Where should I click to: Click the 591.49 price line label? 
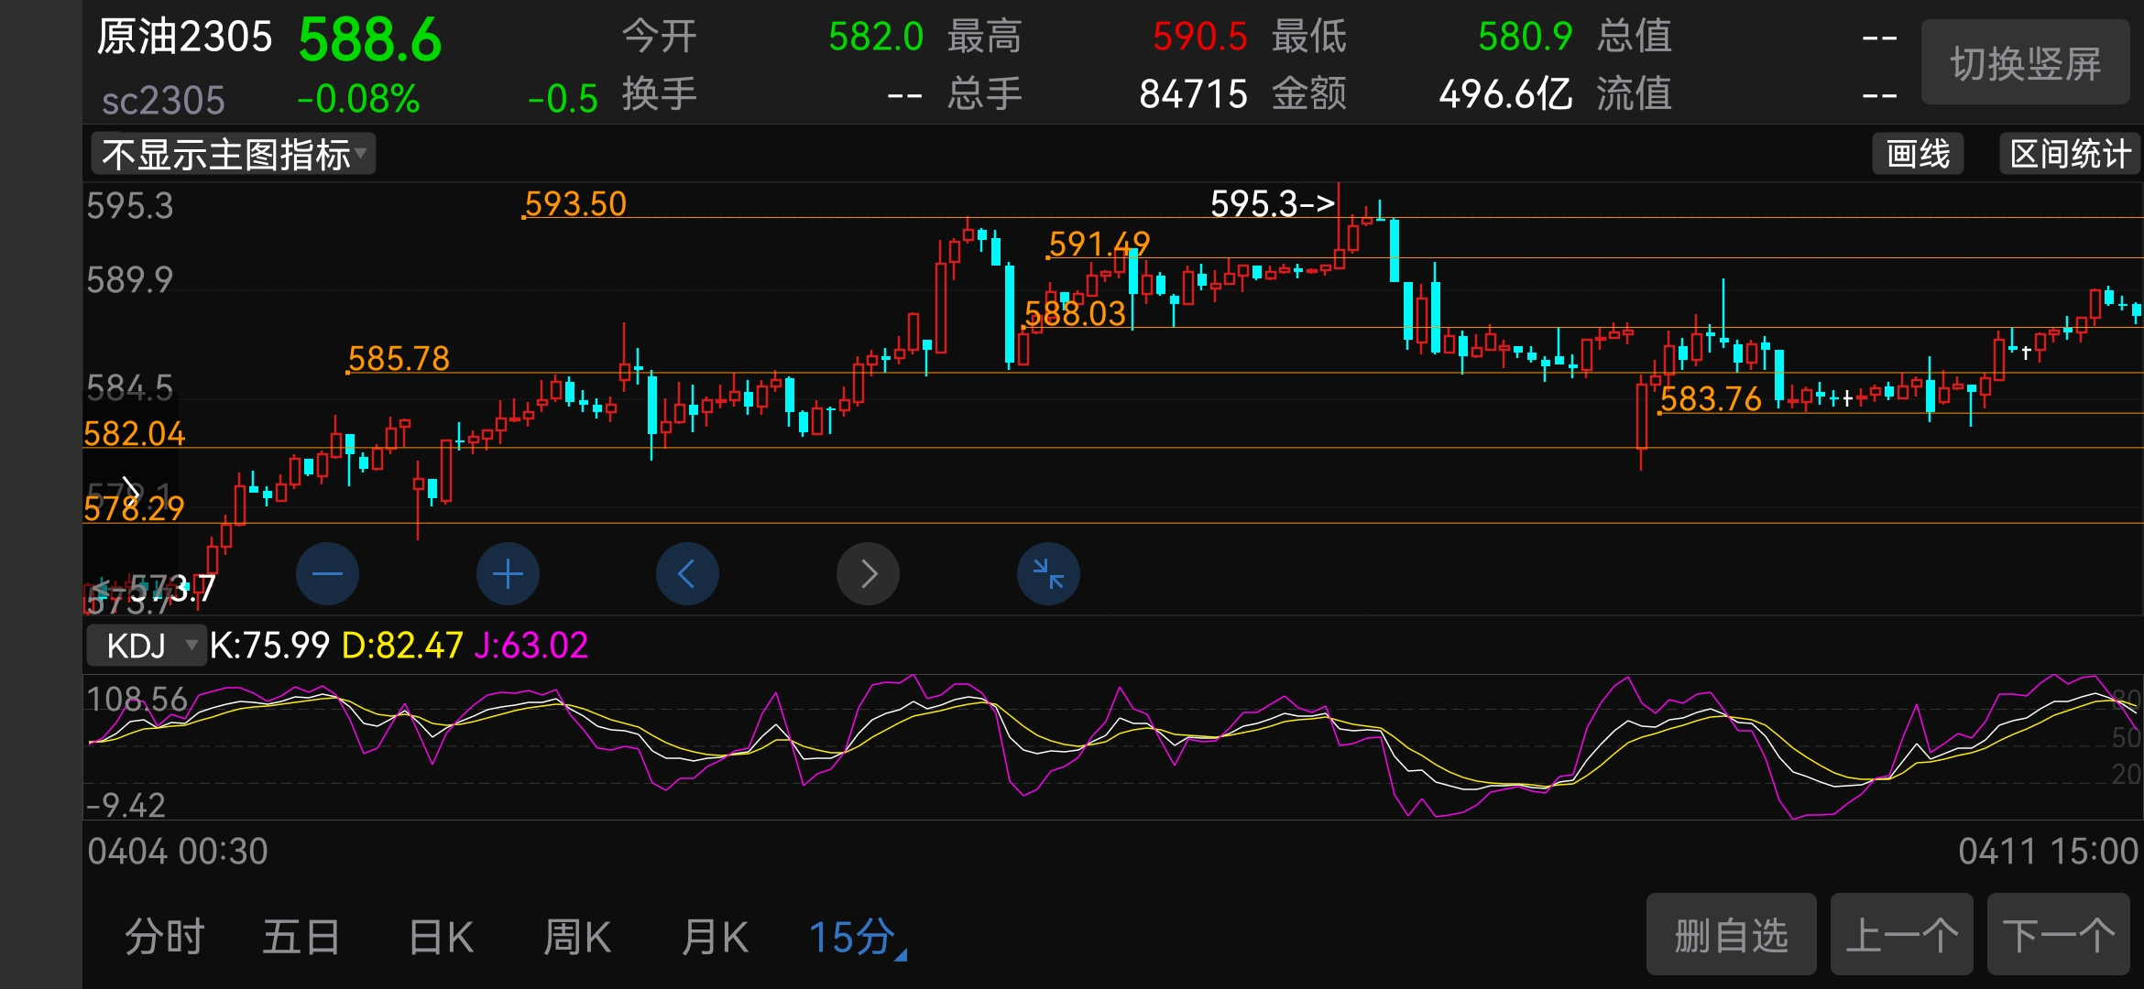coord(1099,244)
